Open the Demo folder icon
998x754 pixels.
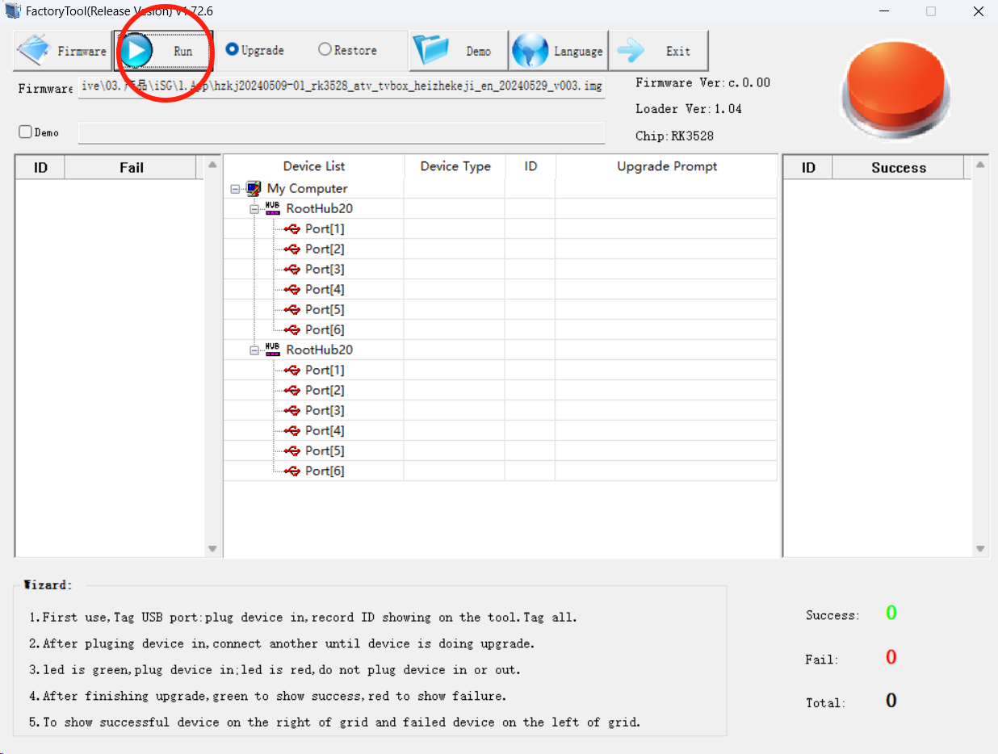coord(431,51)
